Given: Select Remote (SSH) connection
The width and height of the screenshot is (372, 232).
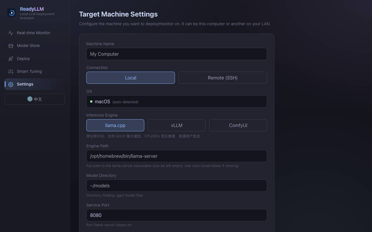Looking at the screenshot, I should pyautogui.click(x=223, y=78).
